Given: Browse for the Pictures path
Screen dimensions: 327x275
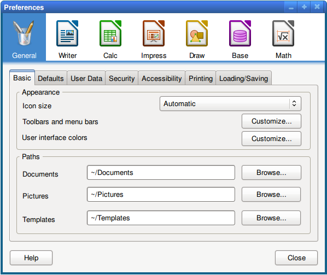Looking at the screenshot, I should [x=271, y=195].
